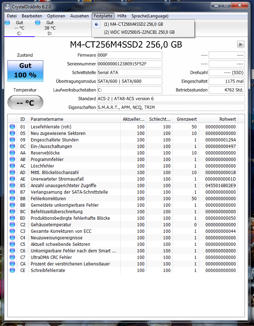The width and height of the screenshot is (254, 326).
Task: Click status orb of Befehlszeitüberschreitung row
Action: (12, 211)
